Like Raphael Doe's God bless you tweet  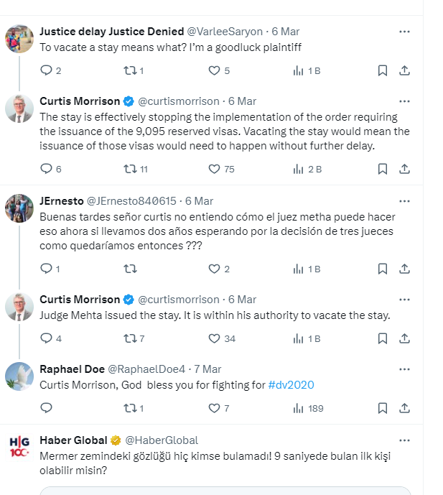214,408
